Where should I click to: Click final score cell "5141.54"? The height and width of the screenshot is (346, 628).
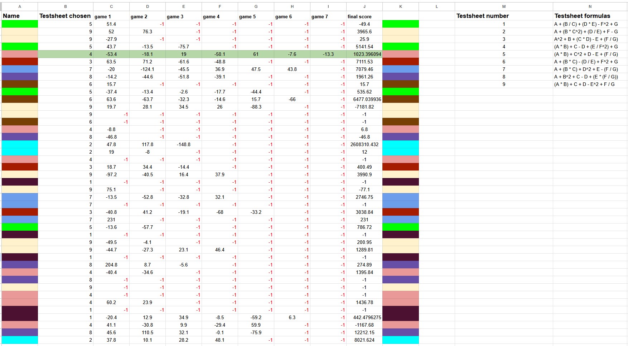(x=364, y=47)
